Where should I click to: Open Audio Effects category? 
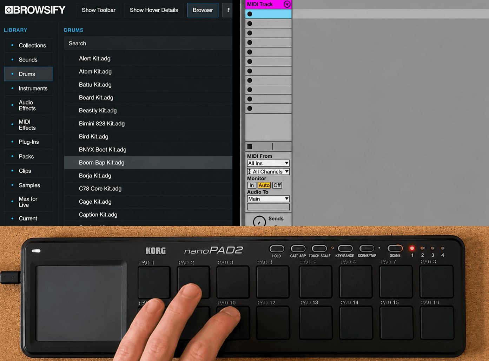29,105
